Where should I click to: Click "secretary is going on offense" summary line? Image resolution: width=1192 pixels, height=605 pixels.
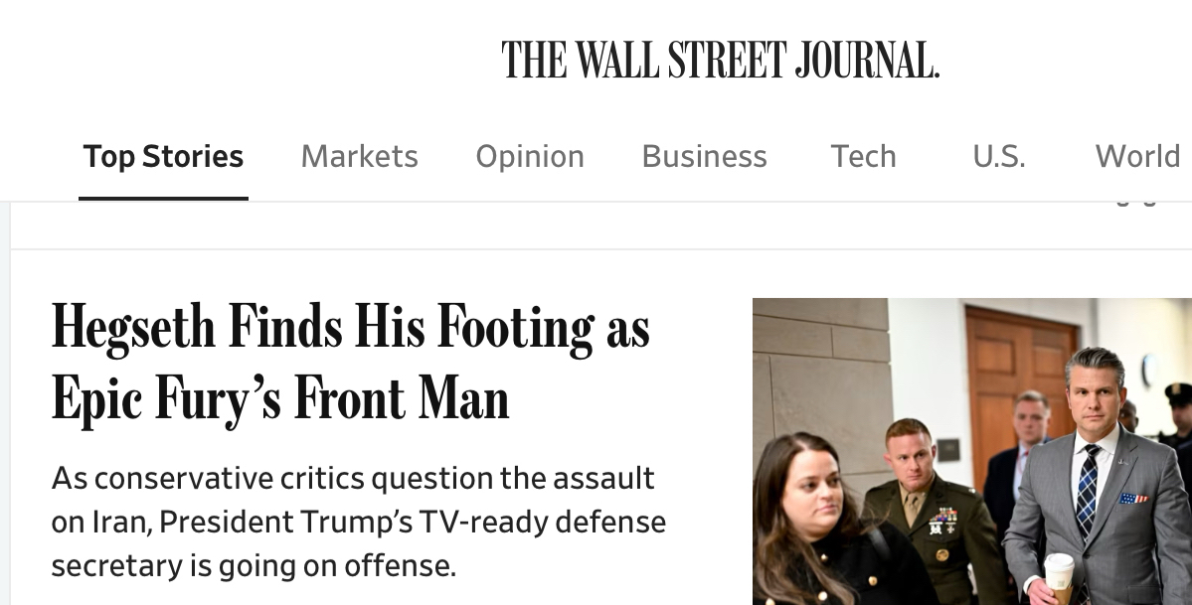(x=254, y=565)
